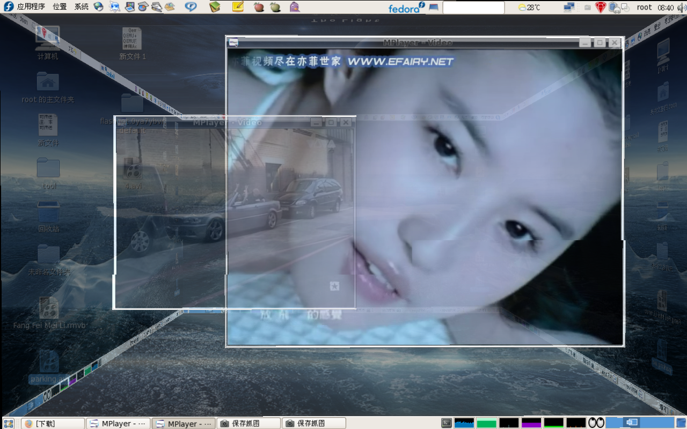This screenshot has height=429, width=687.
Task: Select the 新文件 desktop document icon
Action: tap(48, 130)
